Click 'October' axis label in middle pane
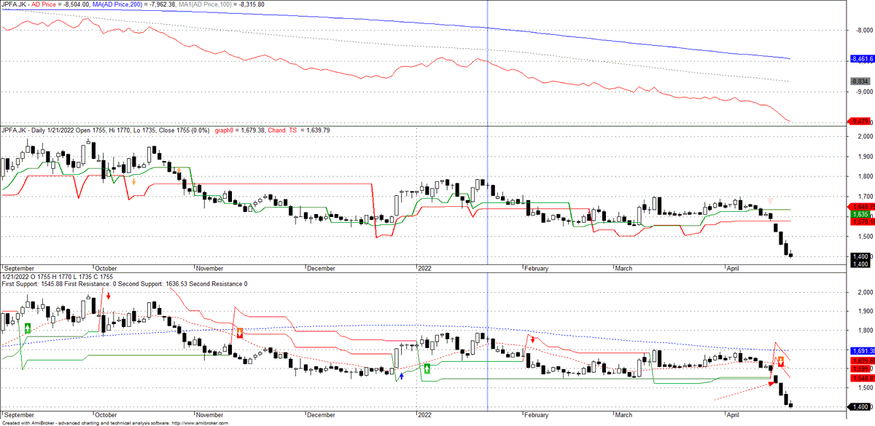 click(107, 268)
